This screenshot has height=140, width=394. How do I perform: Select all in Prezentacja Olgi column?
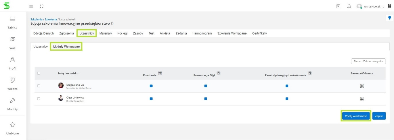219,73
